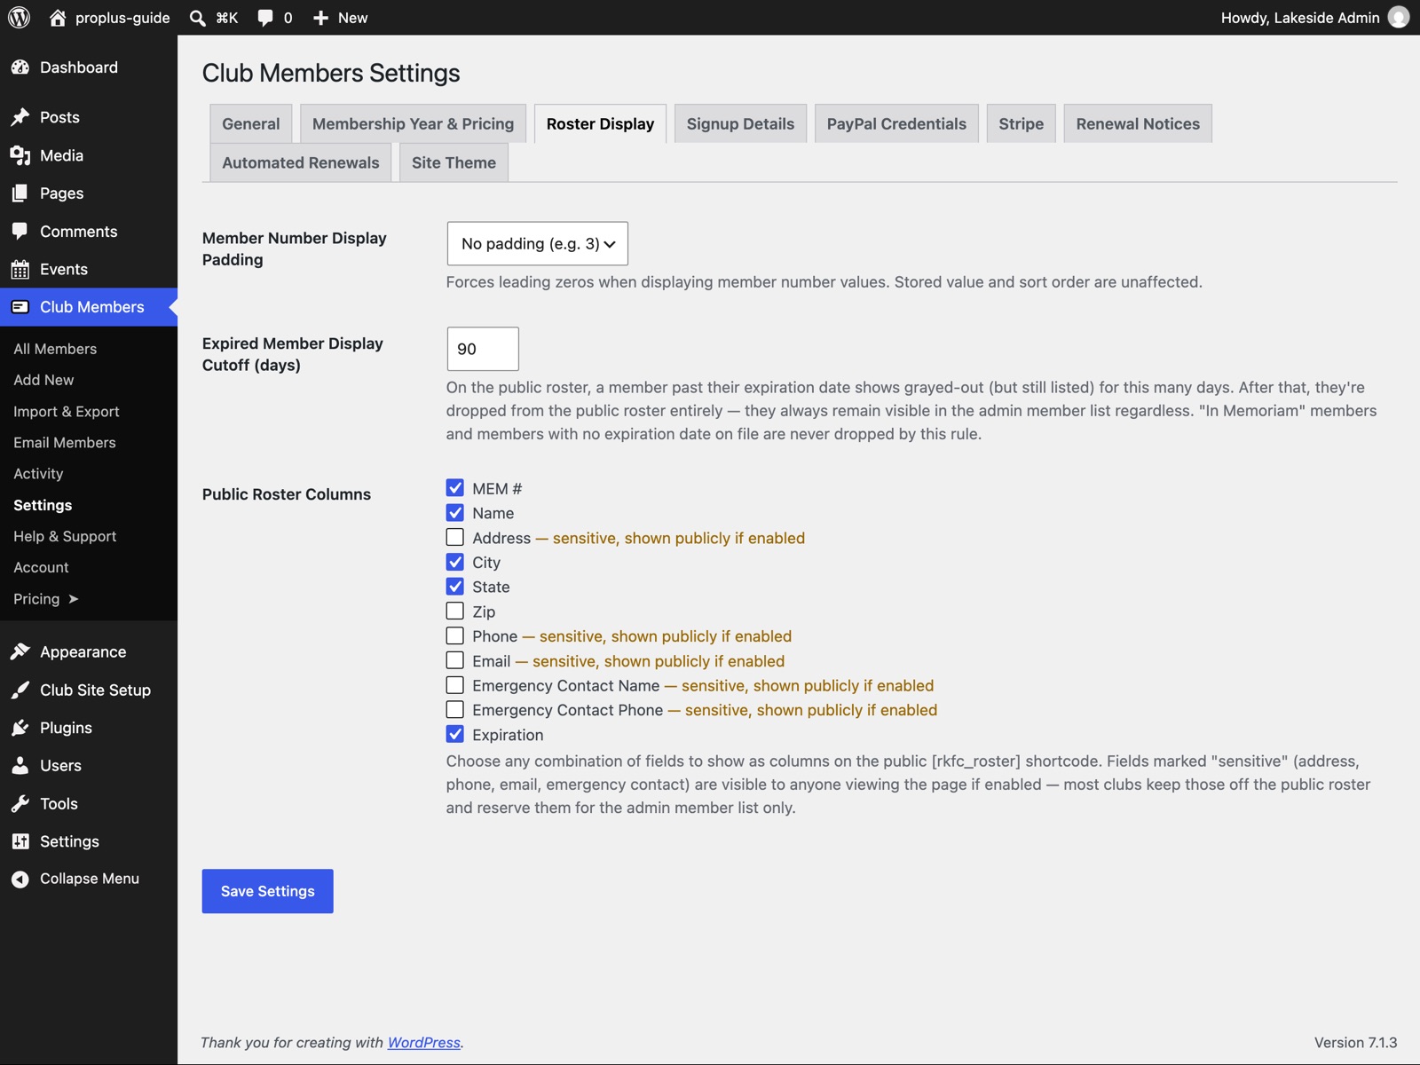Viewport: 1420px width, 1065px height.
Task: Click the Tools wrench icon
Action: coord(20,804)
